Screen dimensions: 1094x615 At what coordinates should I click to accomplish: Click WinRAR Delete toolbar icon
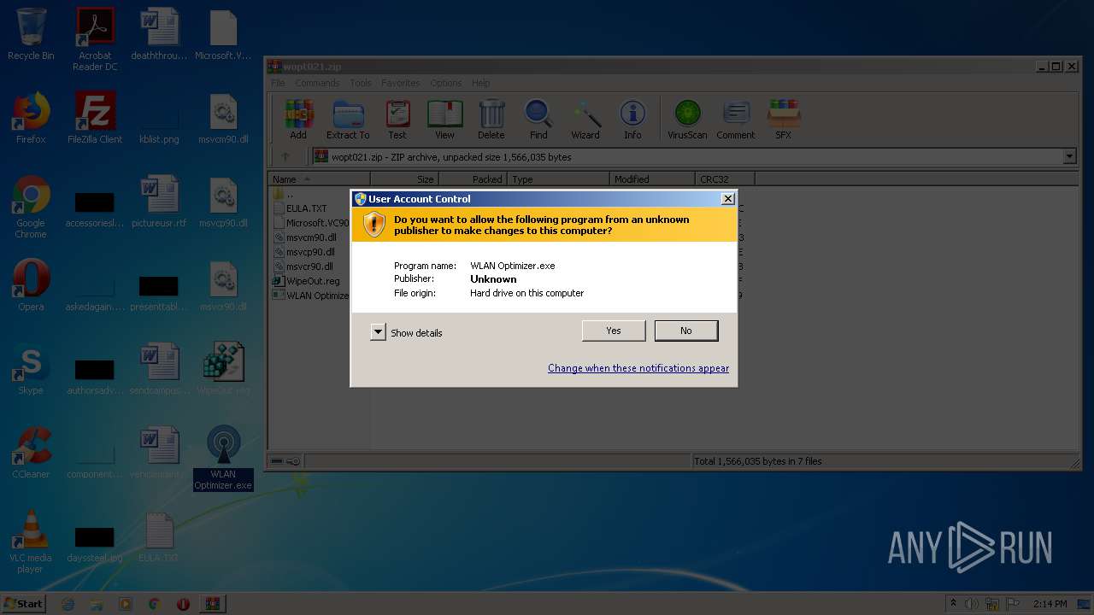click(x=491, y=119)
